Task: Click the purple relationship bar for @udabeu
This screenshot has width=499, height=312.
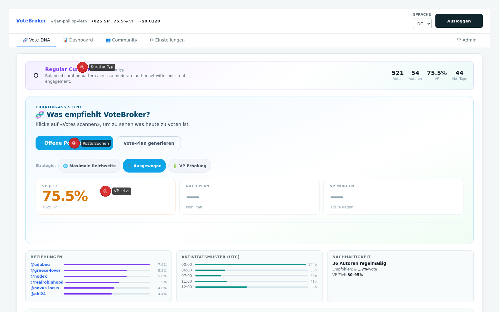Action: click(107, 265)
